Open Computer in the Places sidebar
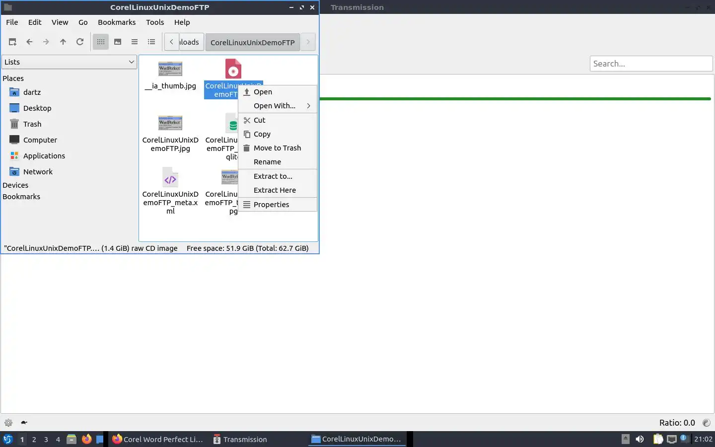This screenshot has width=715, height=447. pos(40,140)
